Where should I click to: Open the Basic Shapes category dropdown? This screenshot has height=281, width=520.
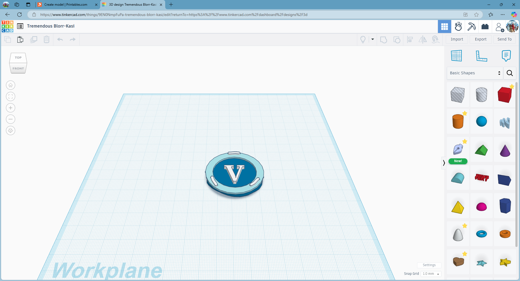tap(475, 73)
